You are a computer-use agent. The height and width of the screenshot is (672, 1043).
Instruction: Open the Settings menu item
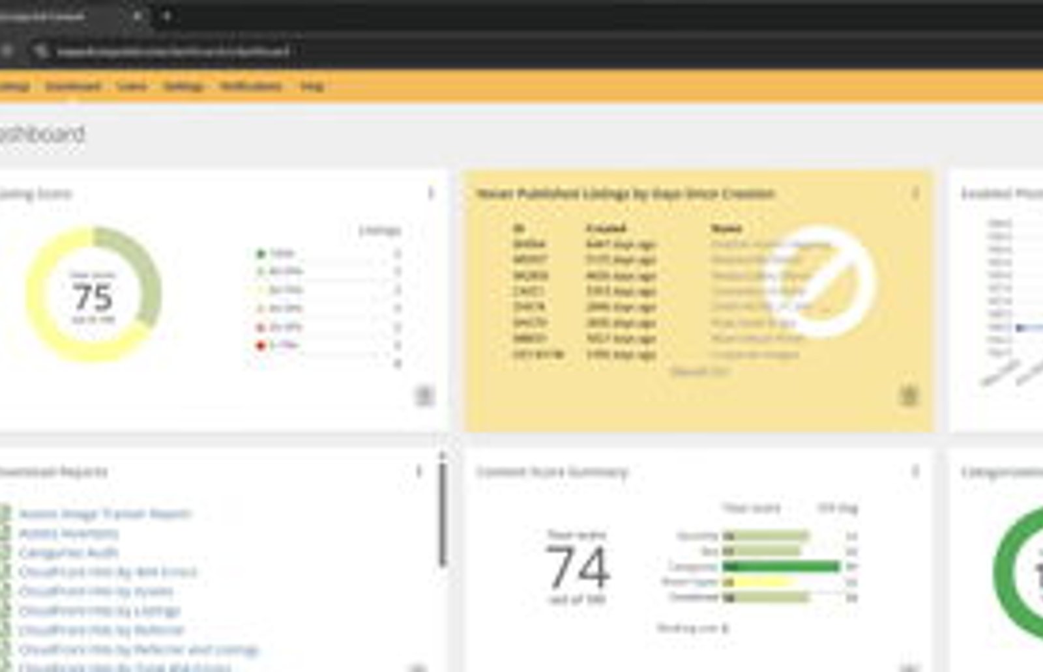click(x=183, y=86)
